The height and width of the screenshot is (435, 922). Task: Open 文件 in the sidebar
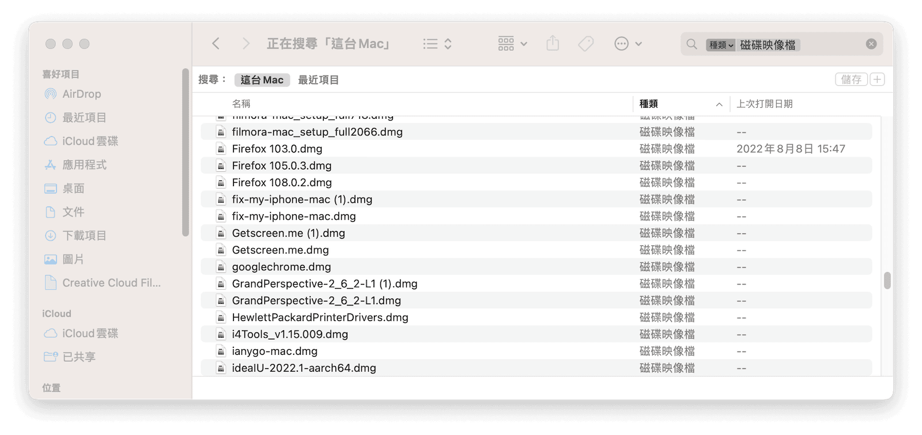click(x=73, y=212)
